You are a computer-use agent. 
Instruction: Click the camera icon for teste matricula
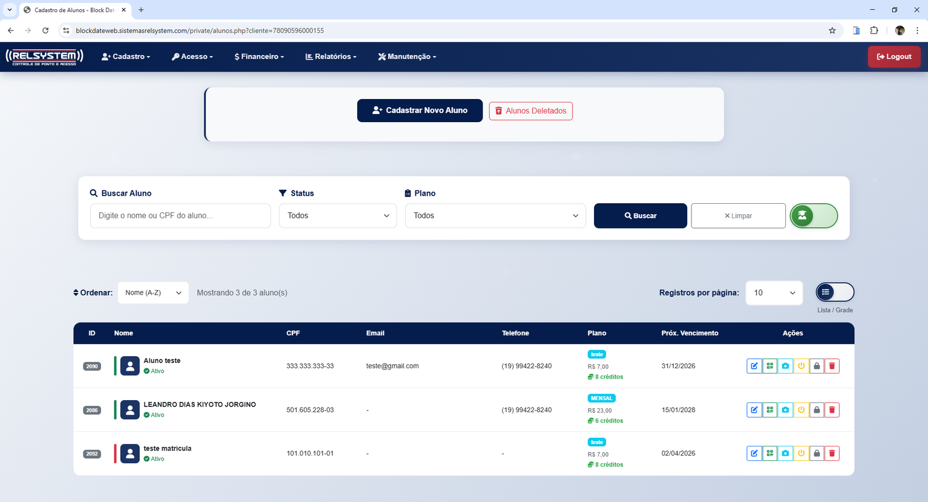tap(785, 453)
